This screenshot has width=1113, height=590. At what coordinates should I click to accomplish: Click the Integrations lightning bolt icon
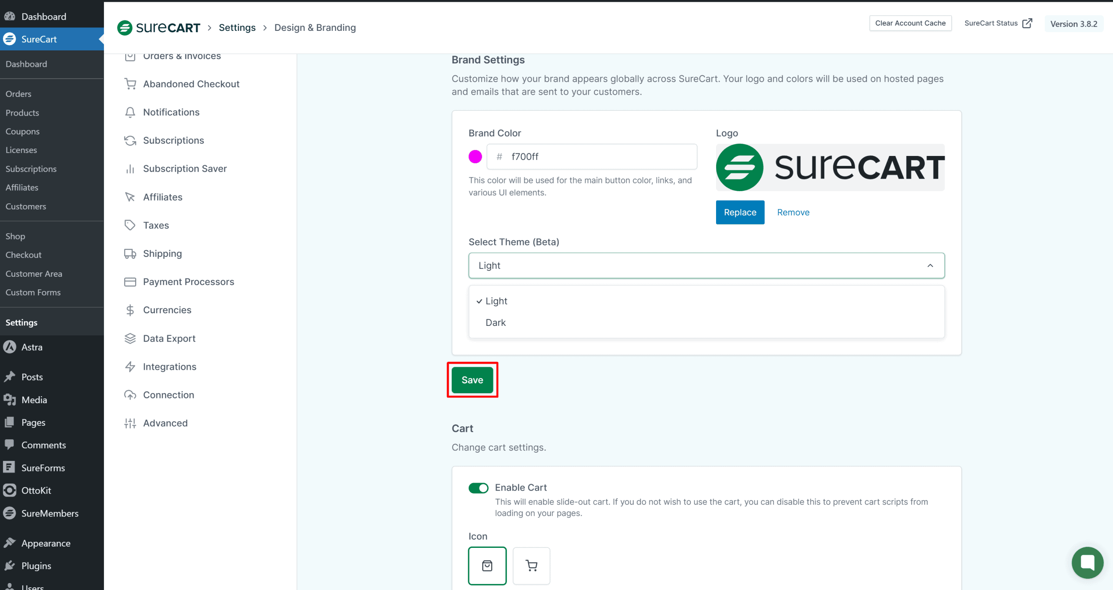pos(130,367)
